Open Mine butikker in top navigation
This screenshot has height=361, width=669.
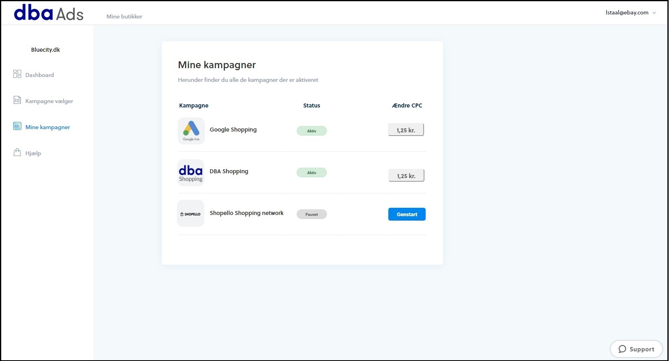click(x=124, y=16)
